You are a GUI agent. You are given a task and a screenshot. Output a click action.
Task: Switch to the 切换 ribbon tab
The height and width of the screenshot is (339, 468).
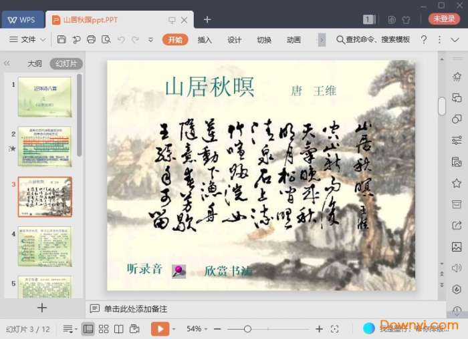coord(264,39)
